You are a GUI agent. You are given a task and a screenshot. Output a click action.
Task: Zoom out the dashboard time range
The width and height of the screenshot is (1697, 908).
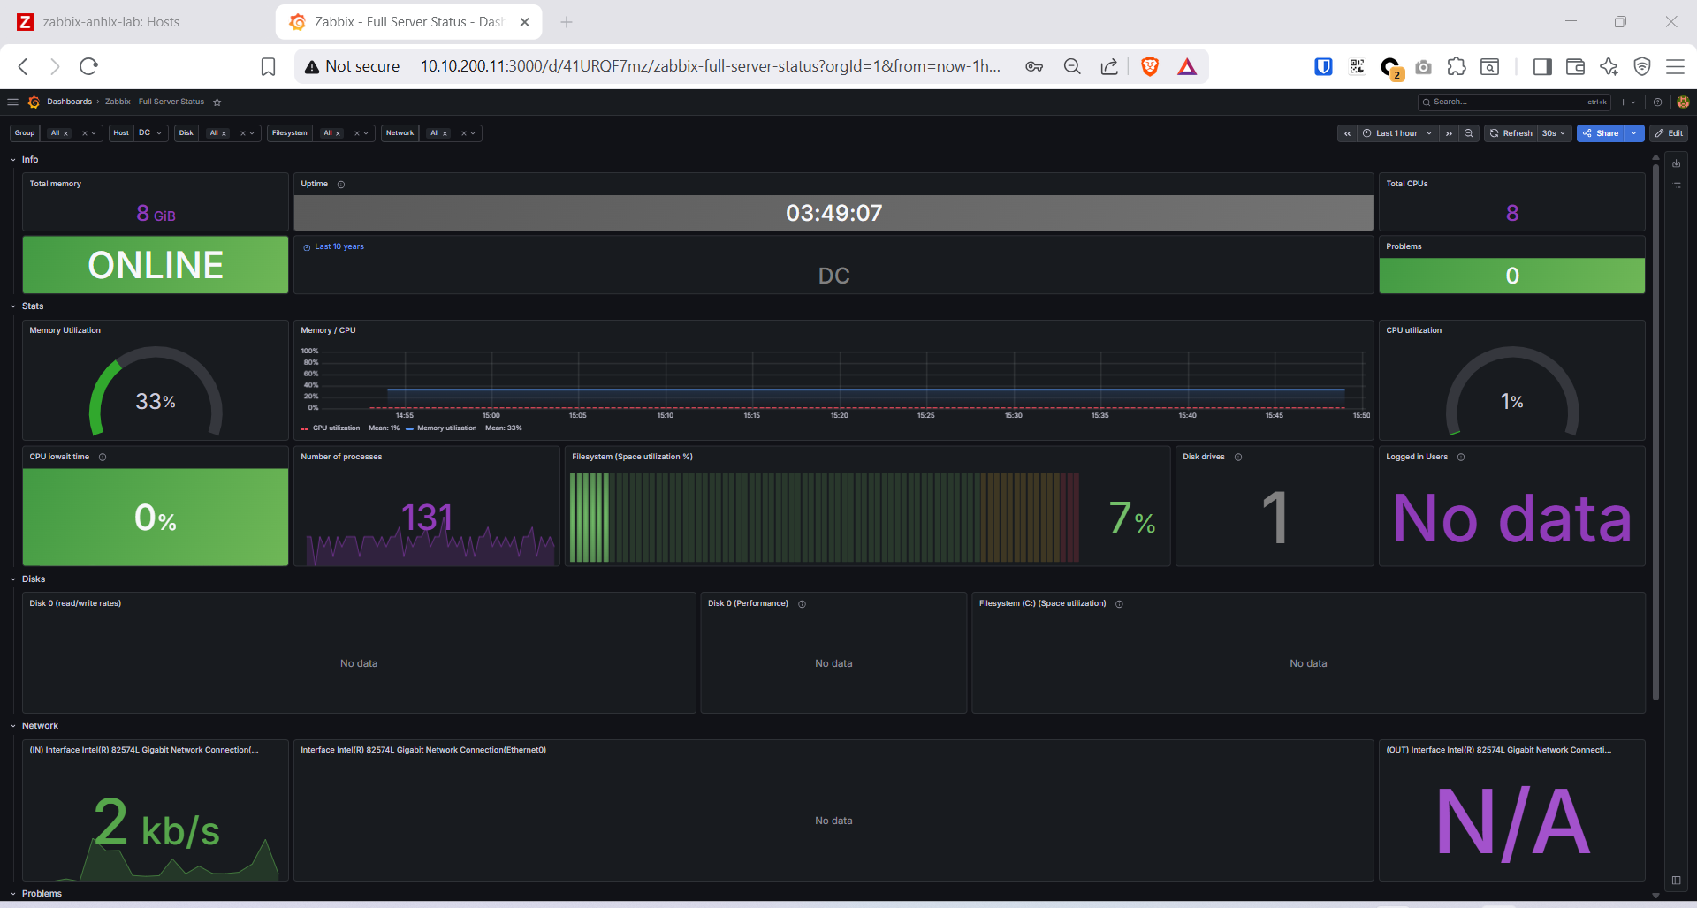[x=1468, y=133]
